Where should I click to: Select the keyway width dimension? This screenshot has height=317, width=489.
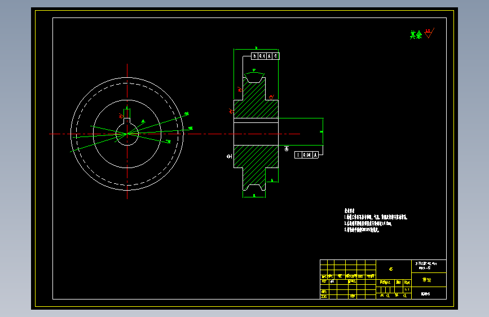click(x=127, y=108)
